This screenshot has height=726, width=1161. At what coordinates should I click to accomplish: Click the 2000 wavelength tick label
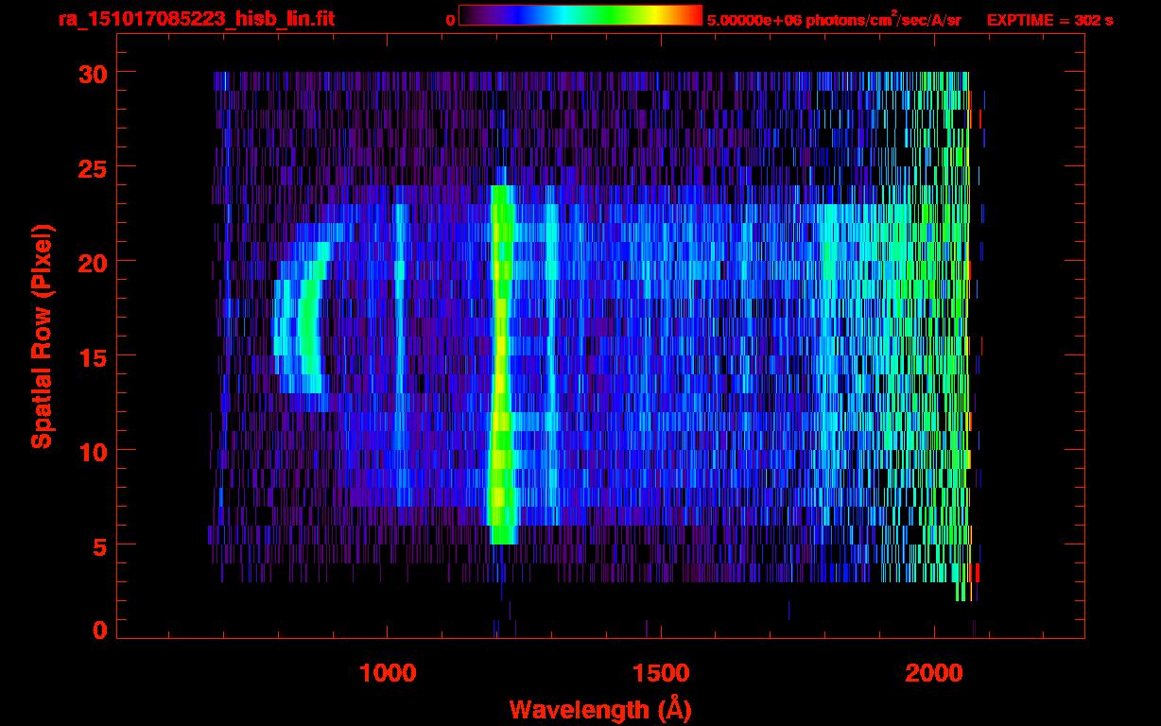tap(933, 673)
